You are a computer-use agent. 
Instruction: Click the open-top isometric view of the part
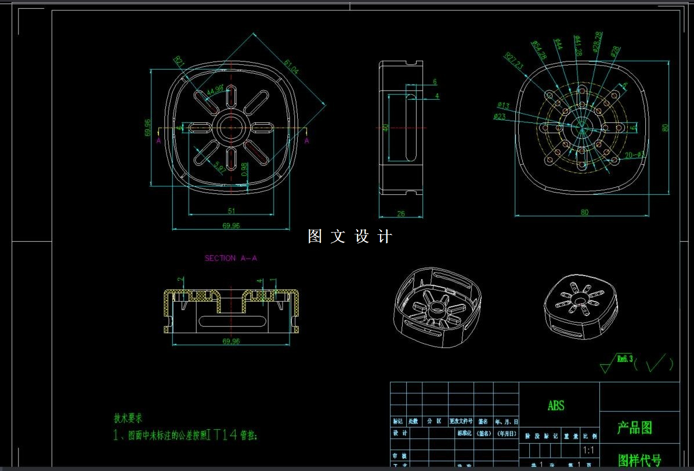438,306
